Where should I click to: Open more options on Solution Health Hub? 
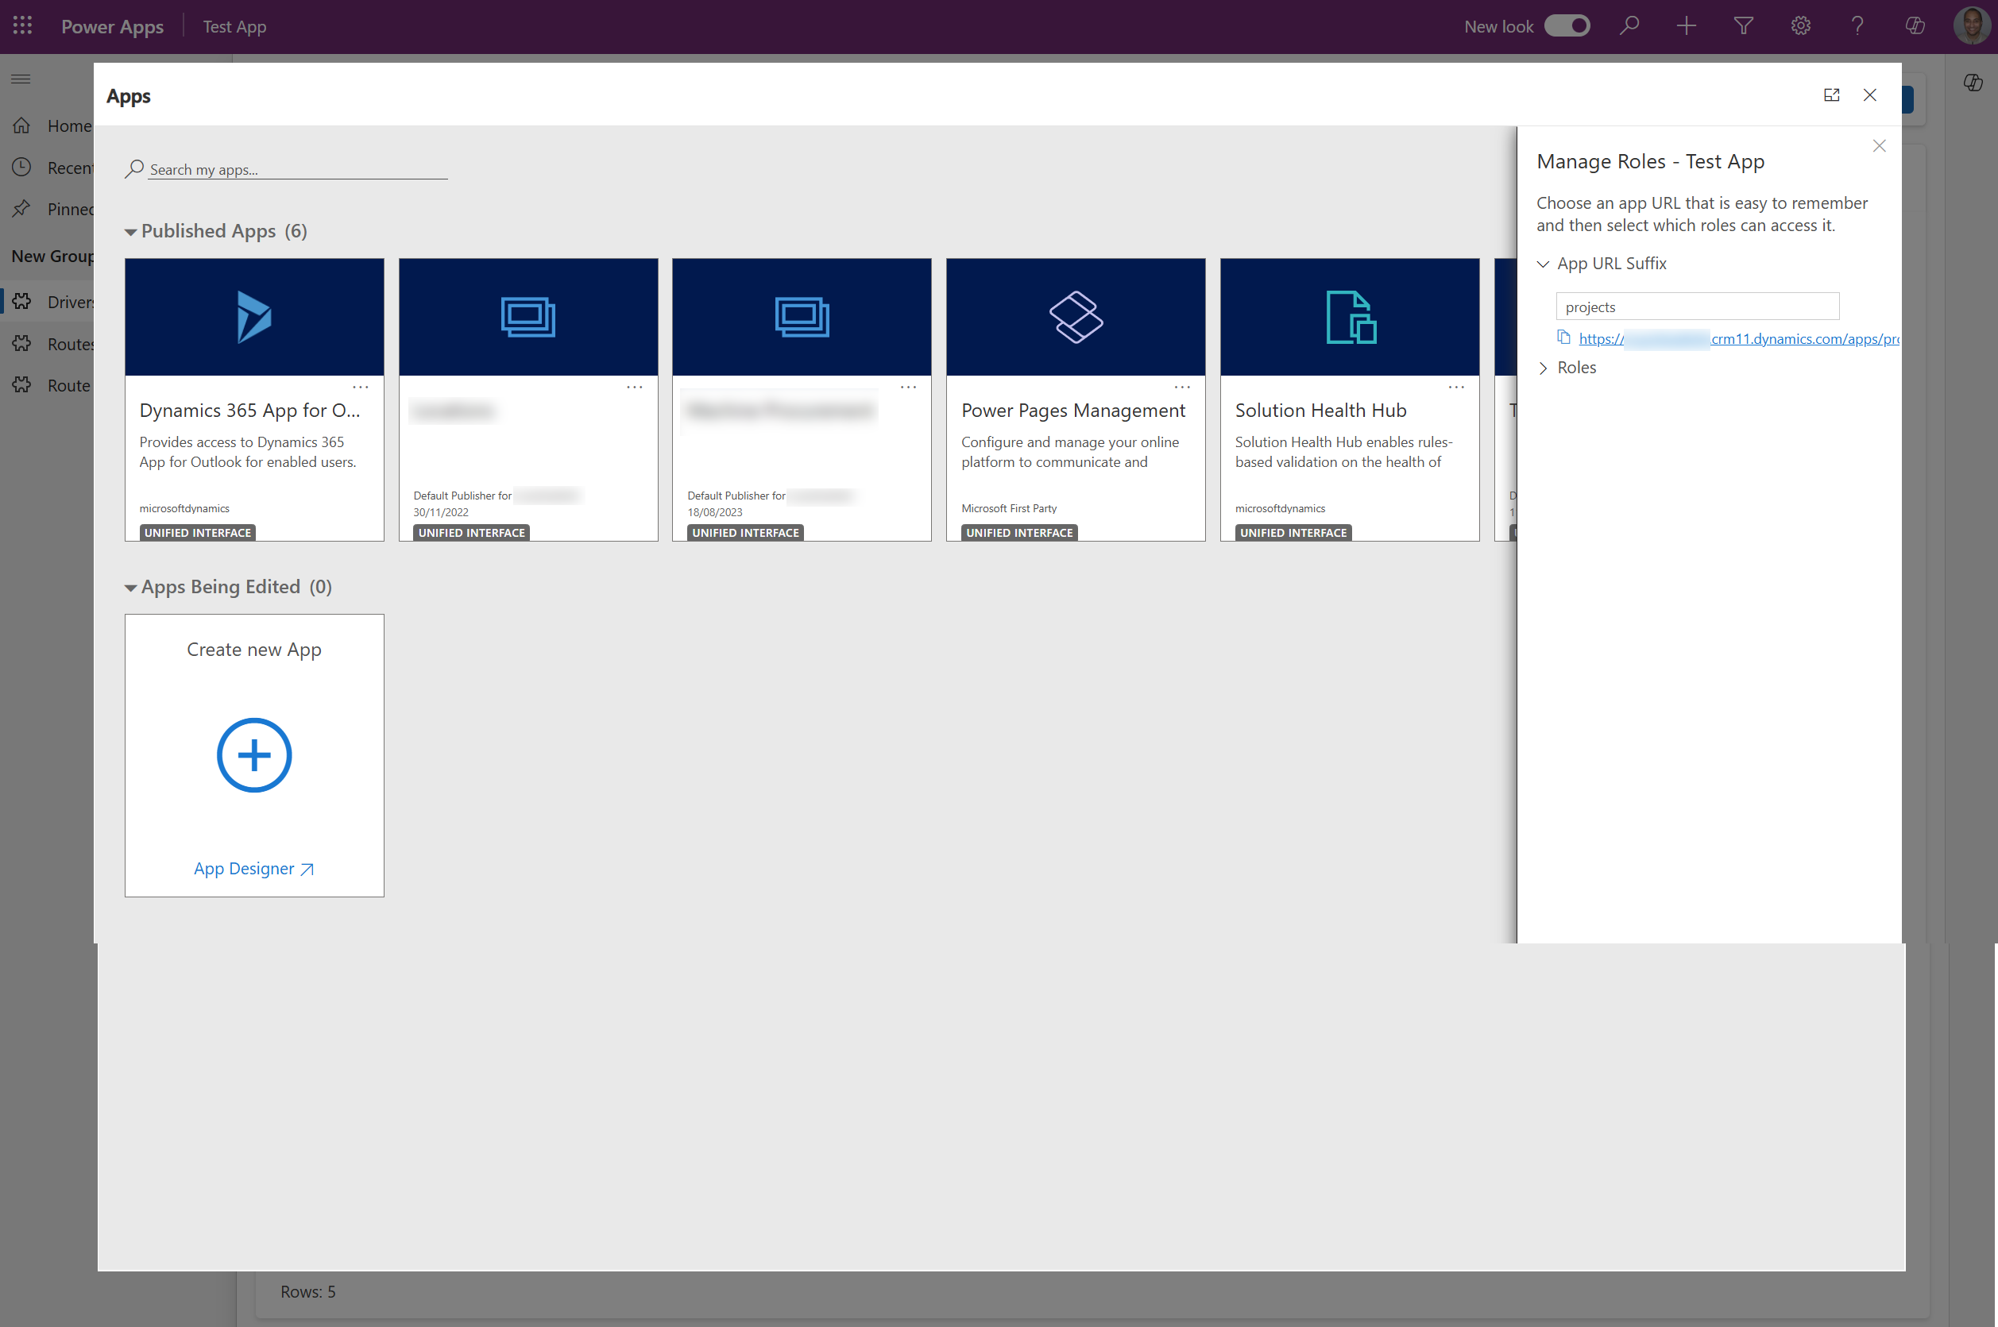tap(1456, 387)
